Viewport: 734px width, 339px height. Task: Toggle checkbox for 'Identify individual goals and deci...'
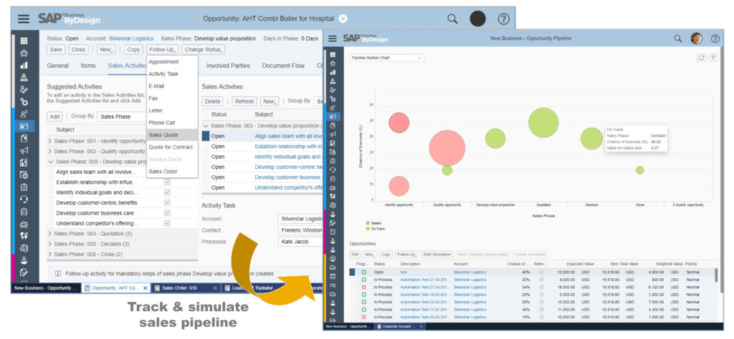click(167, 192)
